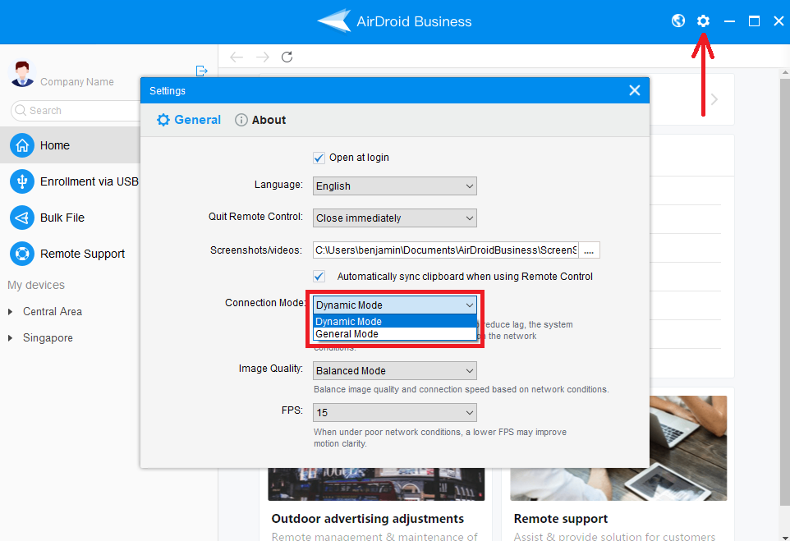Viewport: 790px width, 541px height.
Task: Expand the Singapore device group
Action: point(10,338)
